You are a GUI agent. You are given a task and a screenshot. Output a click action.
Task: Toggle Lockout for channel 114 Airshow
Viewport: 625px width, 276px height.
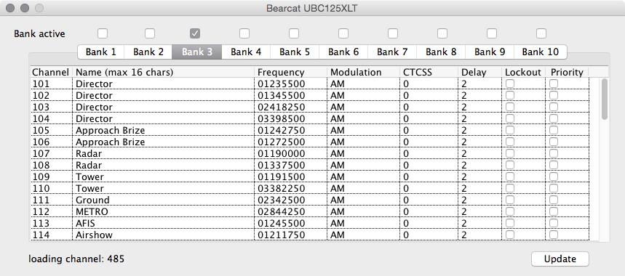click(x=510, y=235)
